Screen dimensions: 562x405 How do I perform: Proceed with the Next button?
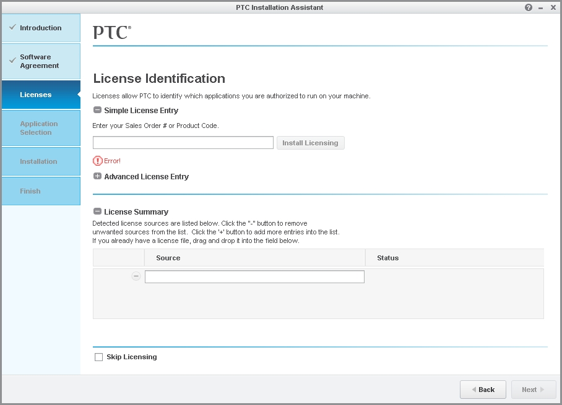534,390
